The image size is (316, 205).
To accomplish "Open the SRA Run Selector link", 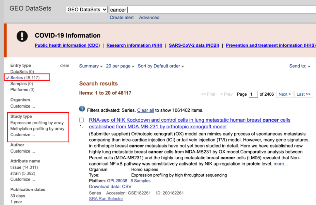I will [x=106, y=199].
